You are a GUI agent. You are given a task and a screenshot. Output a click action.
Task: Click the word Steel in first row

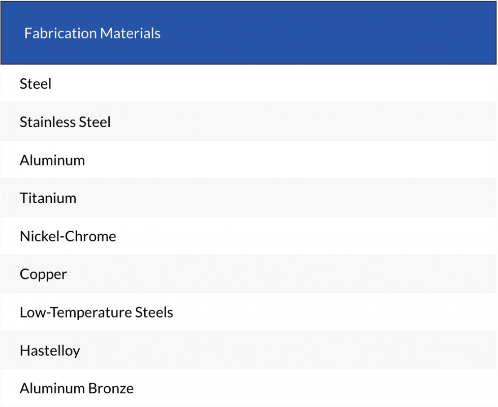[36, 84]
